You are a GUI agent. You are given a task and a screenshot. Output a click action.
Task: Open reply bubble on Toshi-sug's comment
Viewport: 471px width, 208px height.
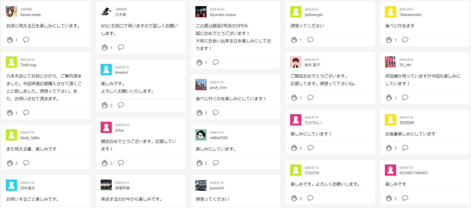[26, 113]
